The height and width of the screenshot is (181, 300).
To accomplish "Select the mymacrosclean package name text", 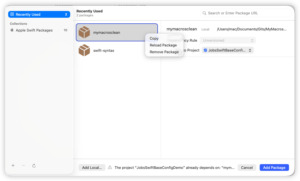I will (107, 32).
